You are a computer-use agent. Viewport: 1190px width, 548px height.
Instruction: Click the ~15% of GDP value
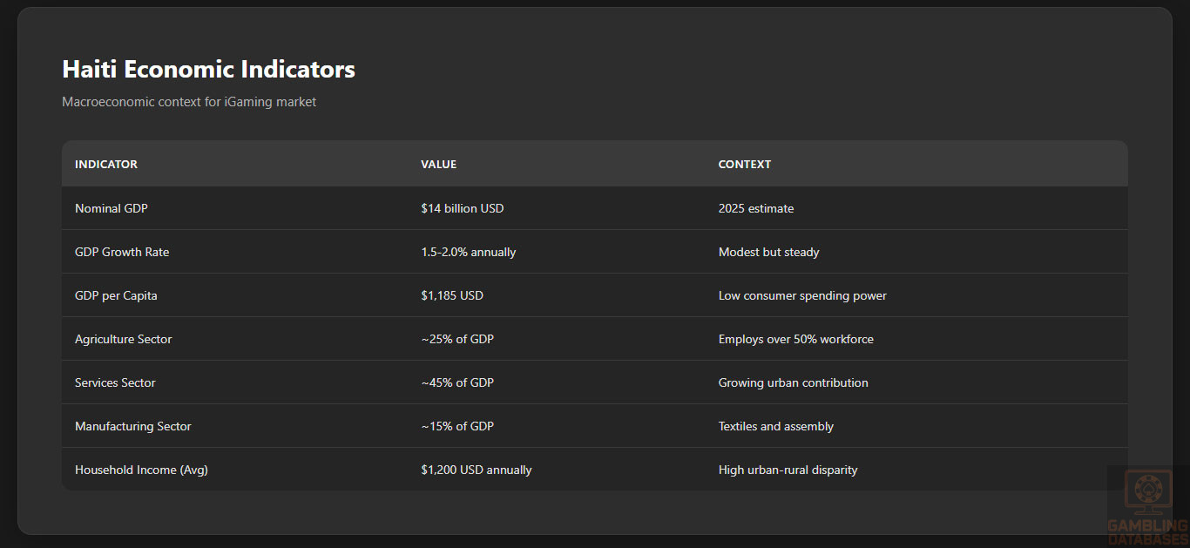[x=456, y=427]
